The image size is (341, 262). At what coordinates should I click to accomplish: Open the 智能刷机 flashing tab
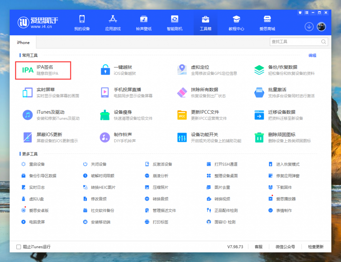click(x=174, y=23)
